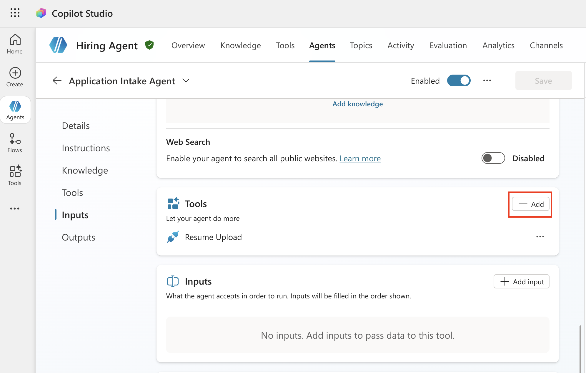Open Resume Upload more options menu
Viewport: 586px width, 373px height.
coord(540,237)
